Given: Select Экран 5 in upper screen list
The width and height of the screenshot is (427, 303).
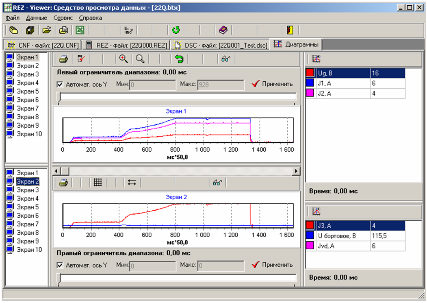Looking at the screenshot, I should coord(28,92).
